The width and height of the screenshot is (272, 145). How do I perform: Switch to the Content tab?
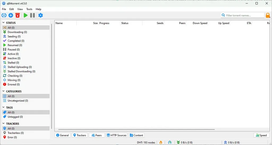pyautogui.click(x=137, y=135)
